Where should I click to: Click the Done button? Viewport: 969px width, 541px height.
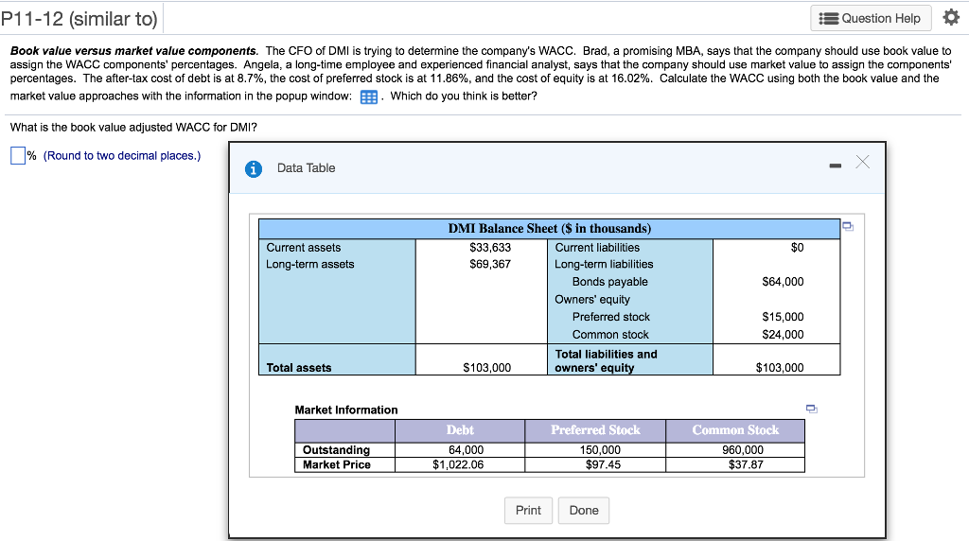pos(583,511)
